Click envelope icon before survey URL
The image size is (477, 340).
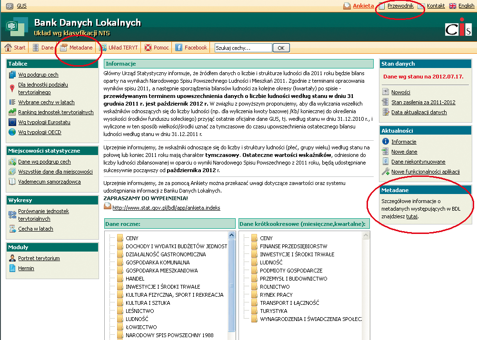click(x=108, y=206)
